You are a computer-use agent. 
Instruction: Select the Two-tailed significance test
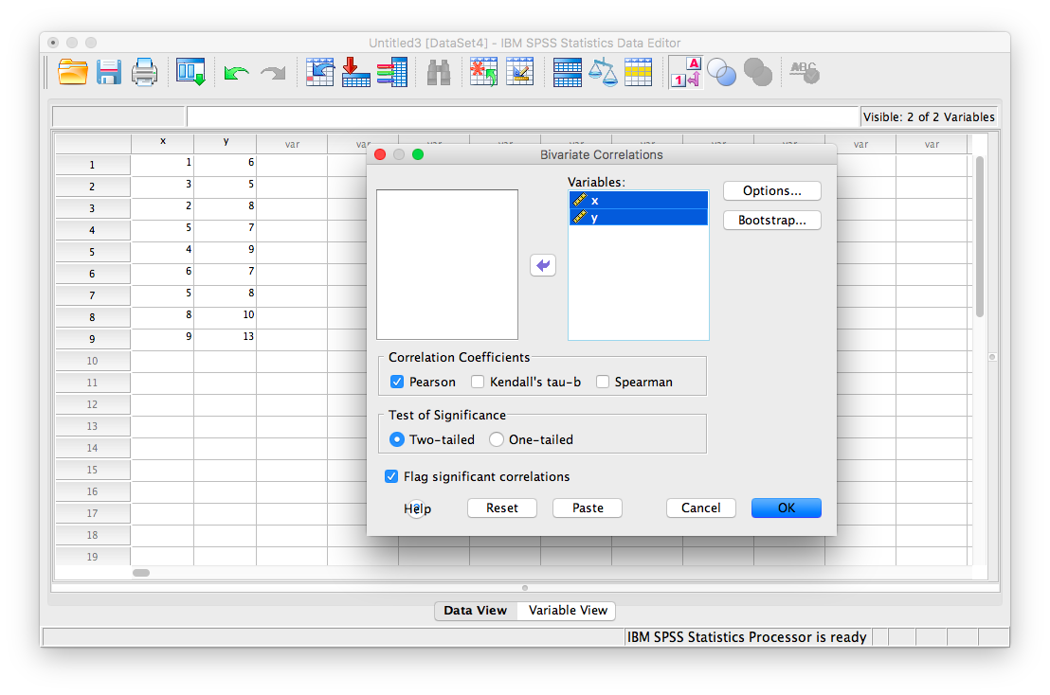pos(397,439)
